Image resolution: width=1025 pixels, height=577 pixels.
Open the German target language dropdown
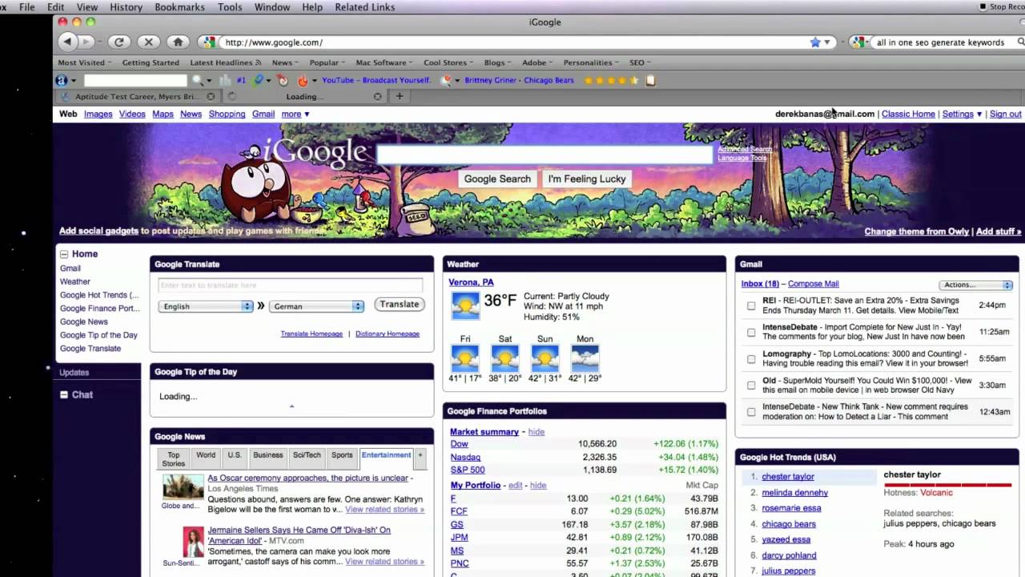click(x=316, y=306)
